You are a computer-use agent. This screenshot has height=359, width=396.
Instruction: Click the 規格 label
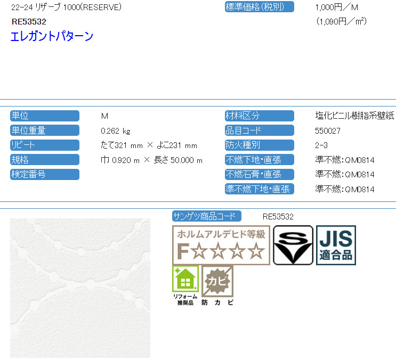click(45, 160)
